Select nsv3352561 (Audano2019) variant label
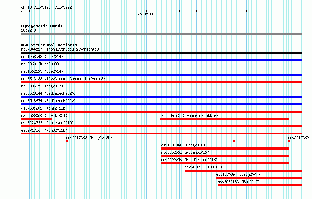This screenshot has width=312, height=199. click(185, 152)
